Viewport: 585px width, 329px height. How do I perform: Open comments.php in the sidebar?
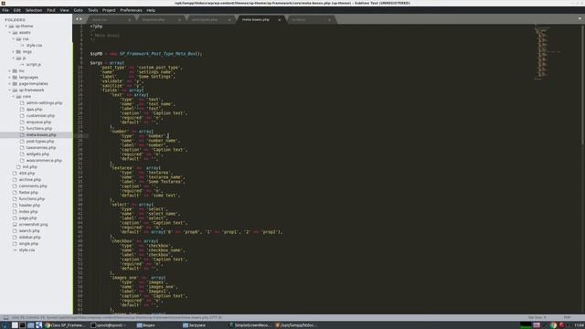tap(33, 186)
